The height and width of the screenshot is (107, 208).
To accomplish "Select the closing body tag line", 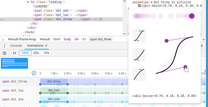I will pyautogui.click(x=29, y=32).
